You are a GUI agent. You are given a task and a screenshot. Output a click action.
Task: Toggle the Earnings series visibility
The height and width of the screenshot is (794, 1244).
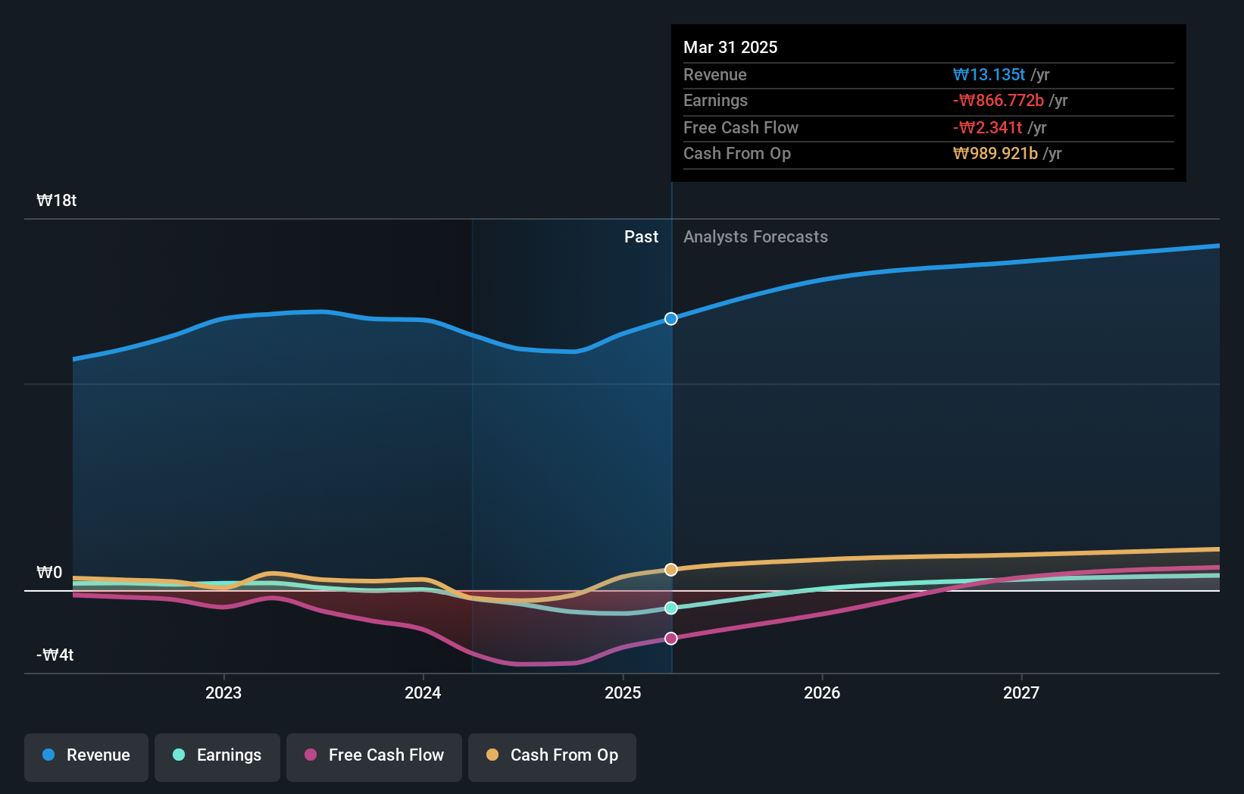coord(217,757)
